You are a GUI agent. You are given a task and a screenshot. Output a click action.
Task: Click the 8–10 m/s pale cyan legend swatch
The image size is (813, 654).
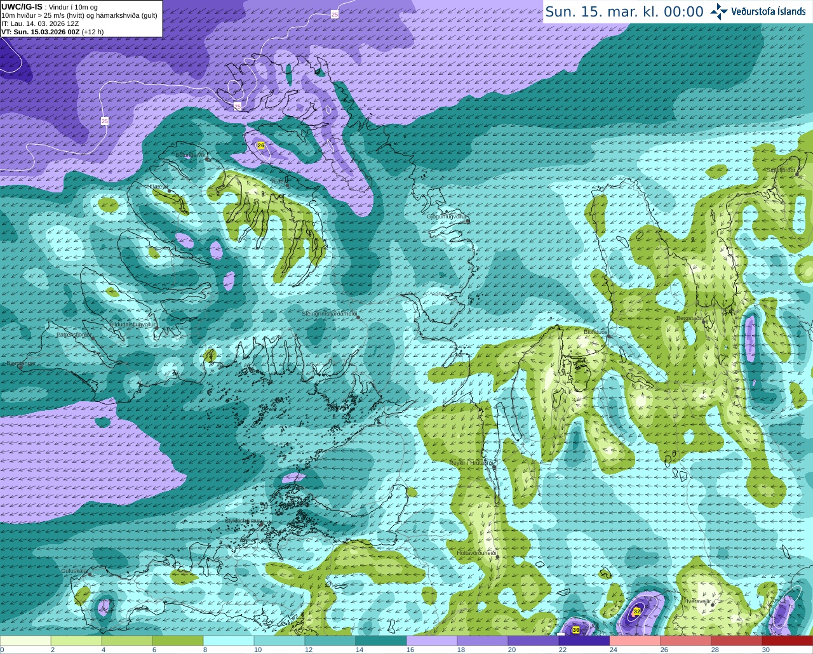coord(229,641)
